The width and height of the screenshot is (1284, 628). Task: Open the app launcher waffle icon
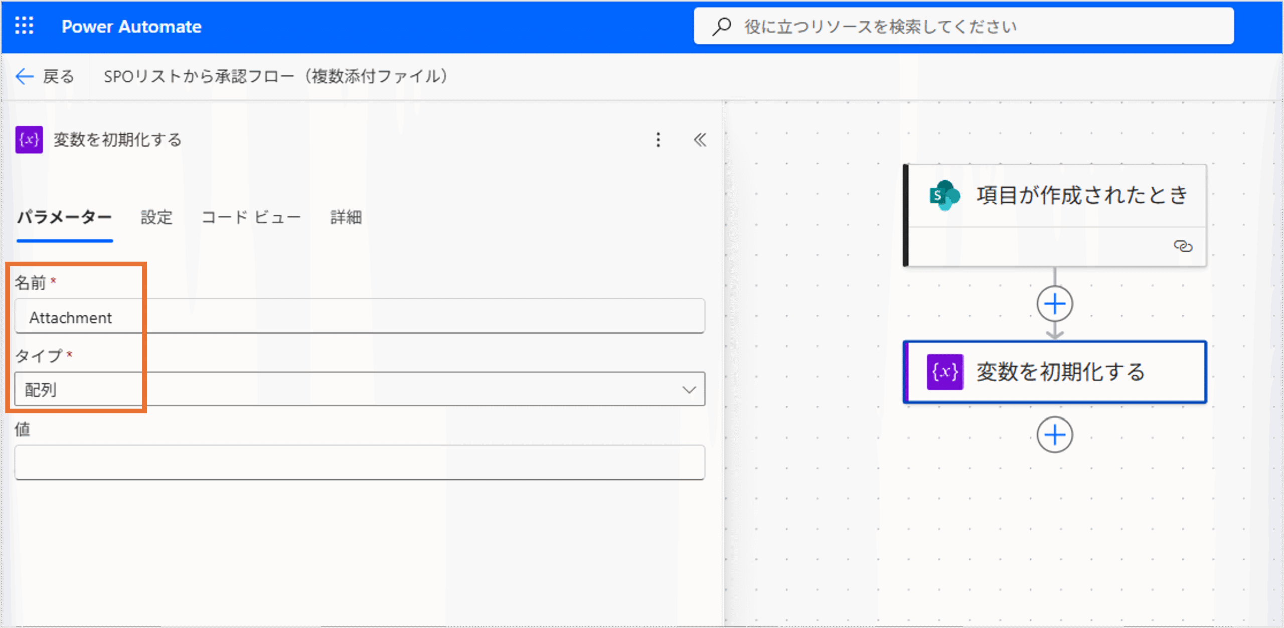pos(24,26)
